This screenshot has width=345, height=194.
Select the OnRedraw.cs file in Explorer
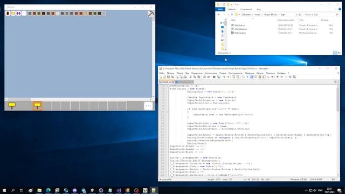[240, 29]
